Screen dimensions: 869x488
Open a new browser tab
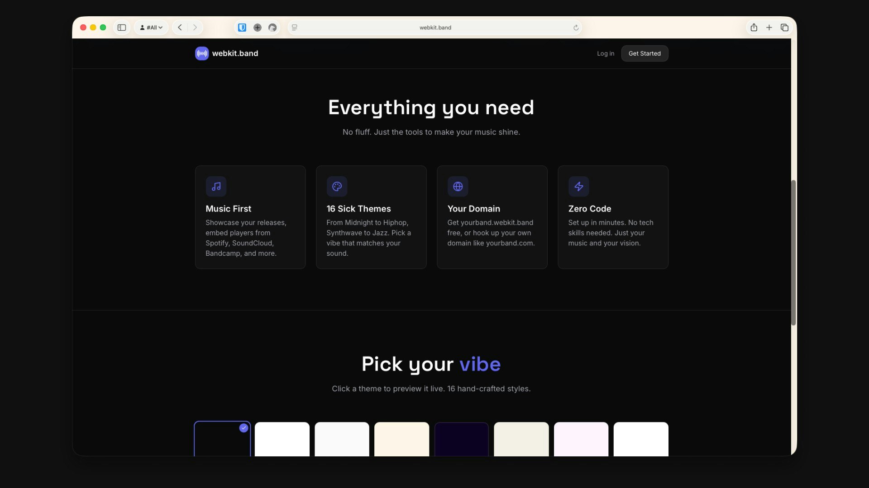(769, 27)
